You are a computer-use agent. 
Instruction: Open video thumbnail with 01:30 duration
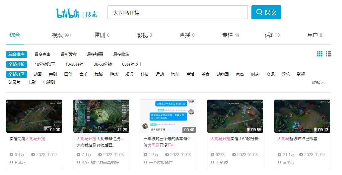point(34,116)
